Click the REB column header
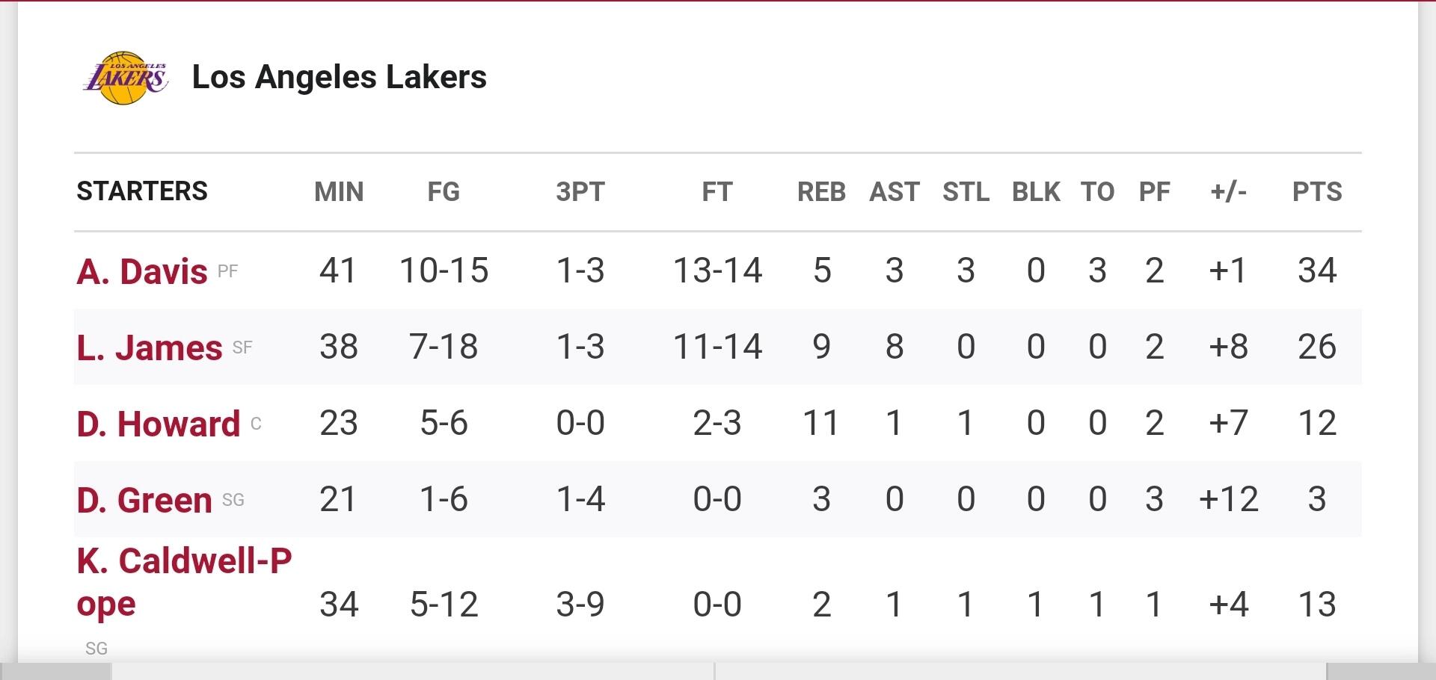 coord(821,192)
